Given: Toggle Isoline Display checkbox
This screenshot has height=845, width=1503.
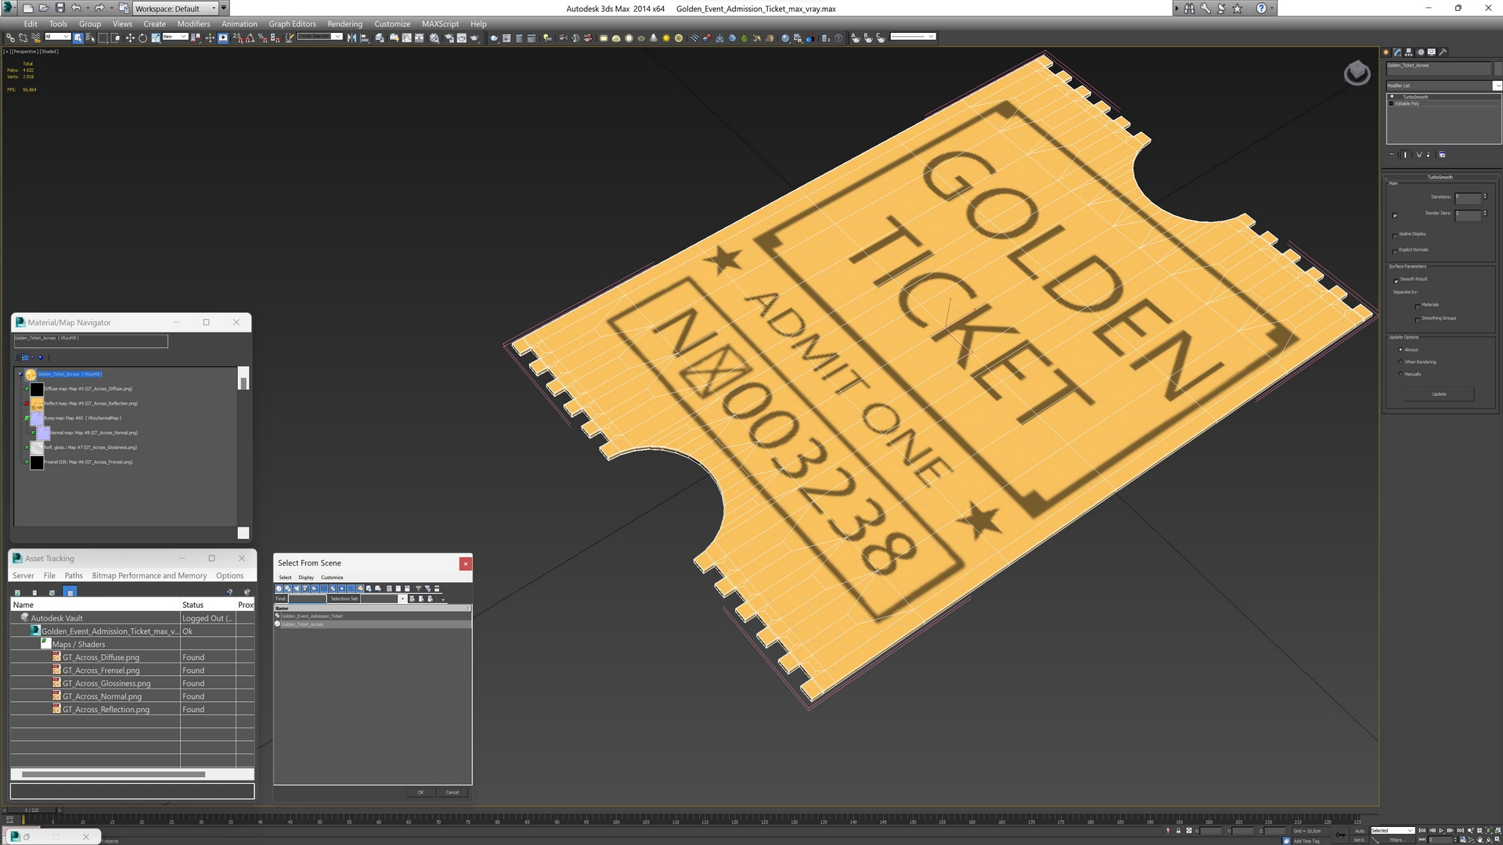Looking at the screenshot, I should coord(1395,235).
